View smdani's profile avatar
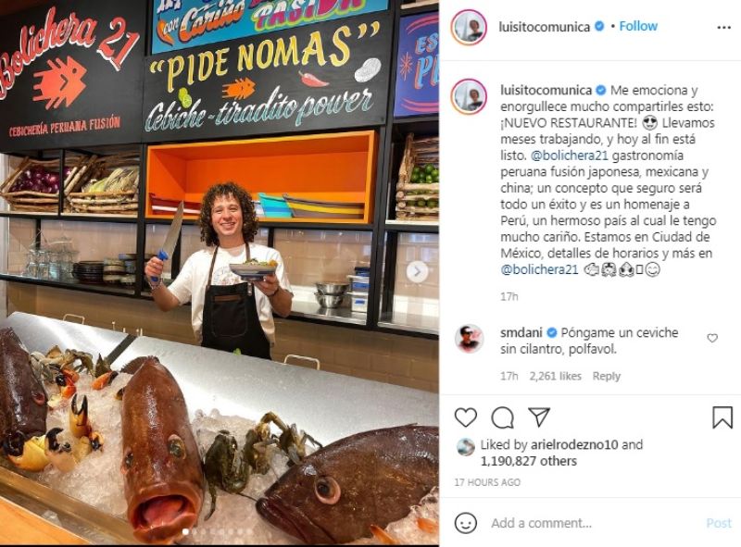Image resolution: width=741 pixels, height=547 pixels. point(469,339)
